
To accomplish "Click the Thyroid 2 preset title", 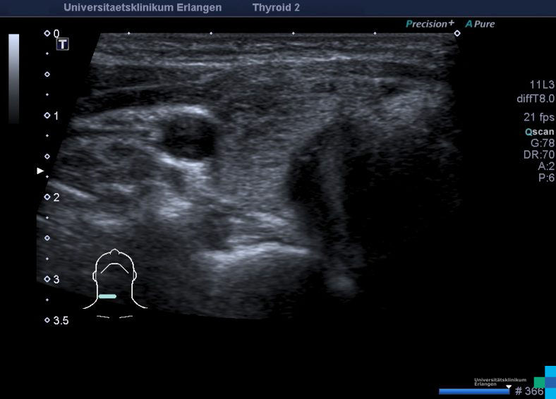I will point(276,8).
